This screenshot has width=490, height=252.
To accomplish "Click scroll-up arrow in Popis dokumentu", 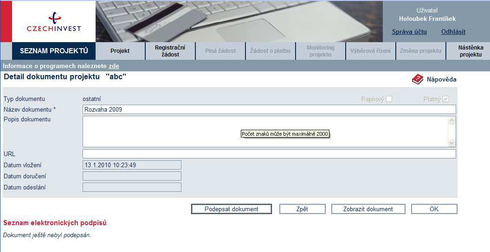I will 451,120.
